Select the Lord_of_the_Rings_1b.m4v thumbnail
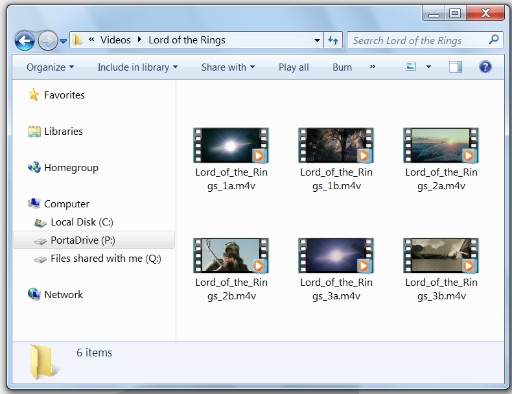Image resolution: width=512 pixels, height=394 pixels. coord(336,145)
